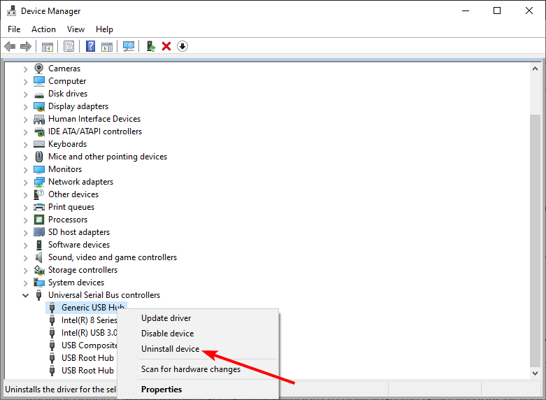Click the Update driver toolbar icon
546x400 pixels.
150,46
